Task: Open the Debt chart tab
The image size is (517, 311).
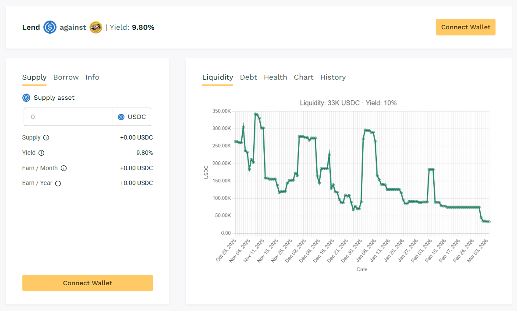Action: (x=248, y=77)
